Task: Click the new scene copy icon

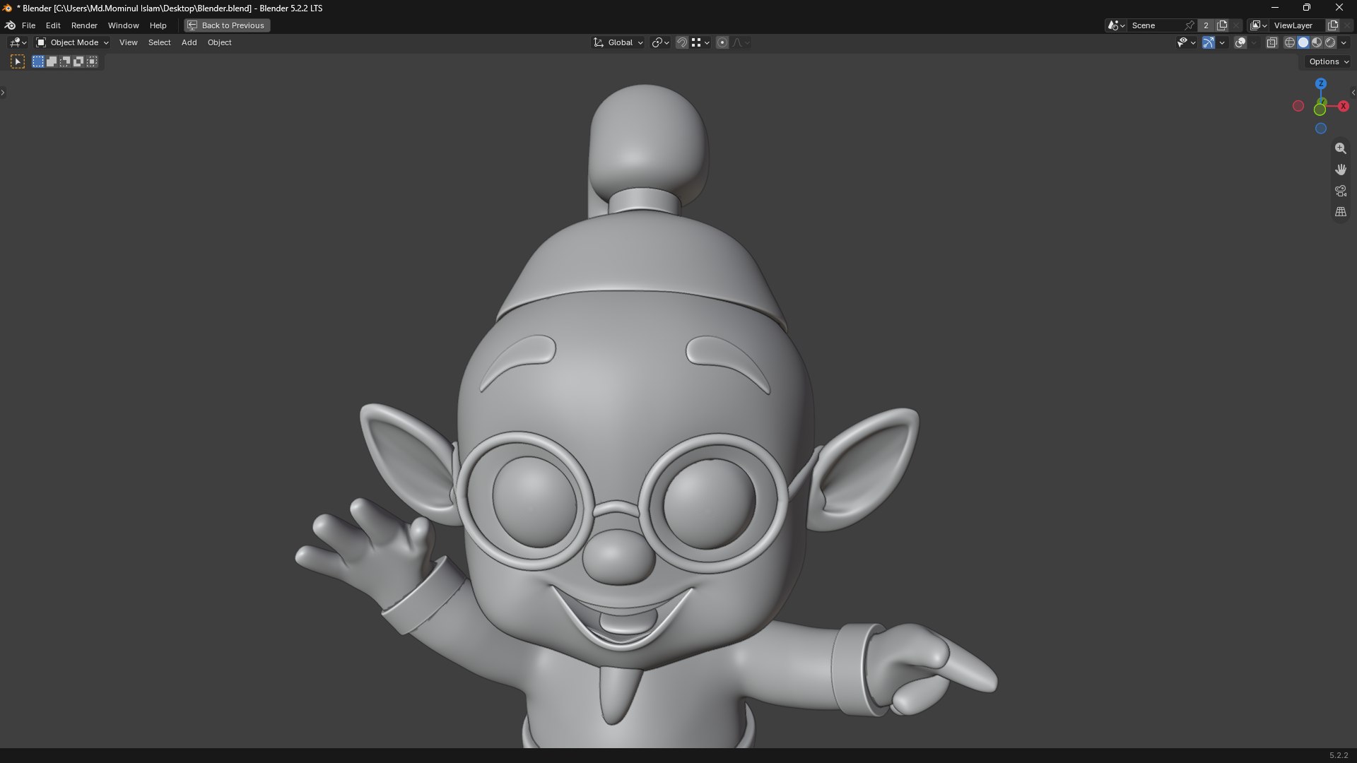Action: [x=1222, y=25]
